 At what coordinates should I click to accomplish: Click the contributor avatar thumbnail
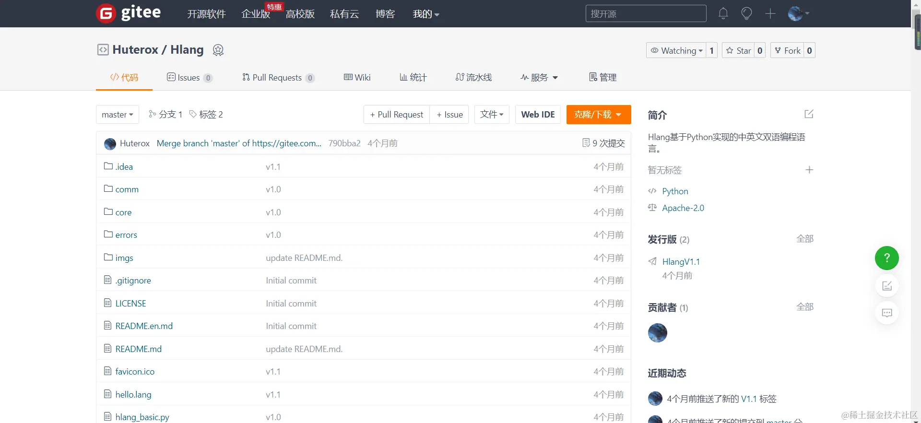pos(658,333)
